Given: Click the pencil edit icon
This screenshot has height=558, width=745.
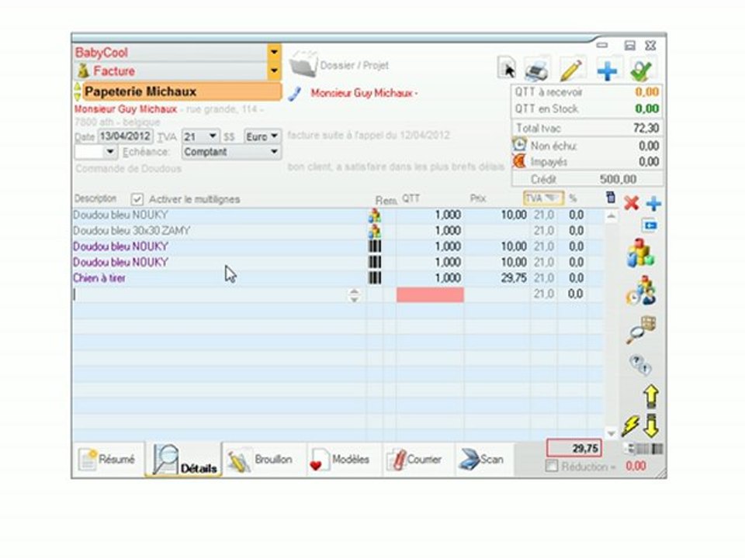Looking at the screenshot, I should pyautogui.click(x=572, y=70).
